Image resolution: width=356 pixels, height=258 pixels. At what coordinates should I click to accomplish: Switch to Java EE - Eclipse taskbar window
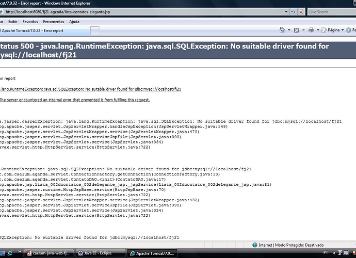point(101,253)
